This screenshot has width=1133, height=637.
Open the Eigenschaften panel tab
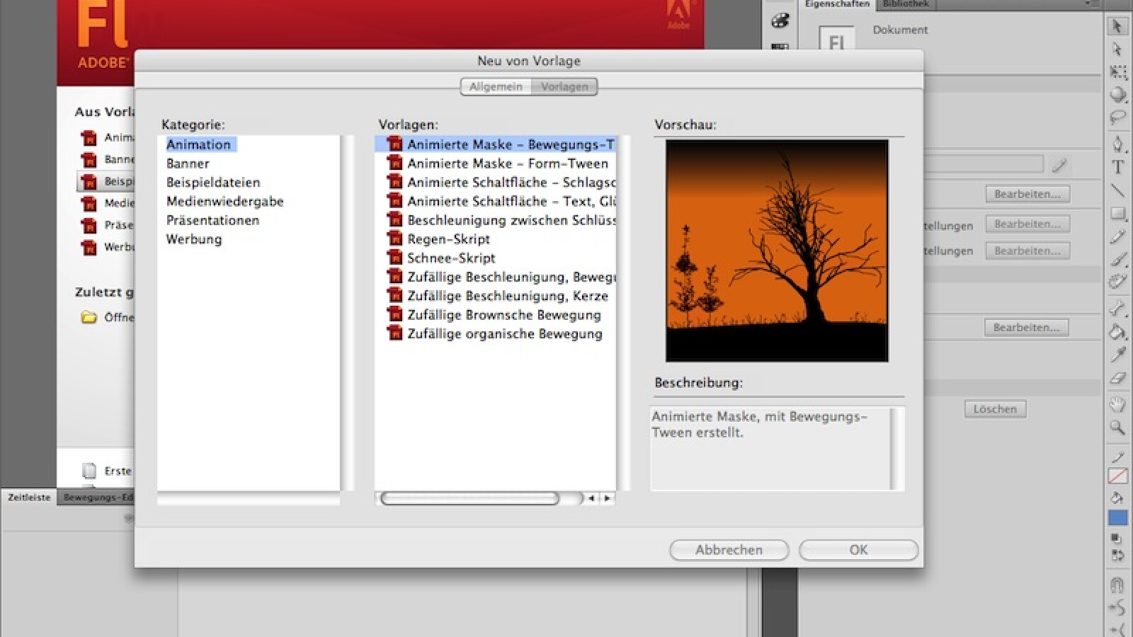(837, 4)
